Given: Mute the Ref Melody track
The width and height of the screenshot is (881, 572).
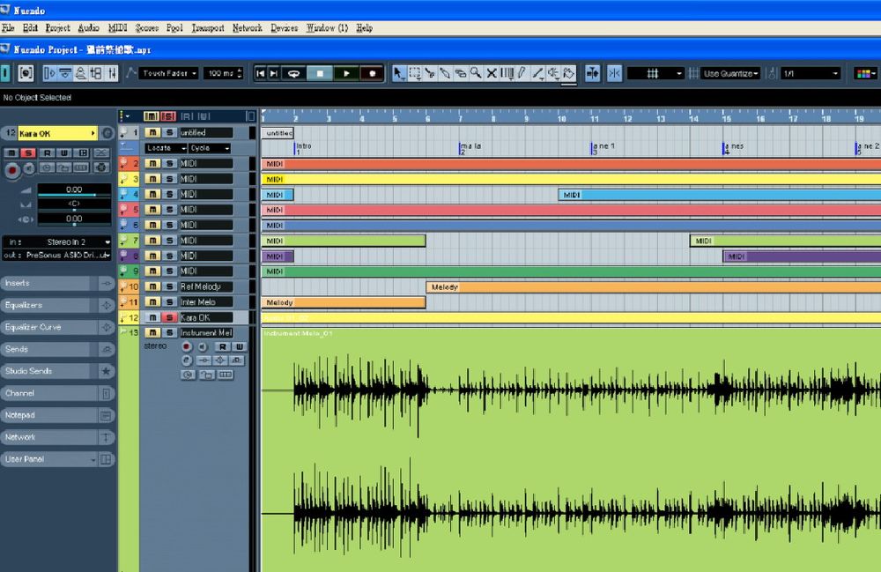Looking at the screenshot, I should pyautogui.click(x=152, y=286).
